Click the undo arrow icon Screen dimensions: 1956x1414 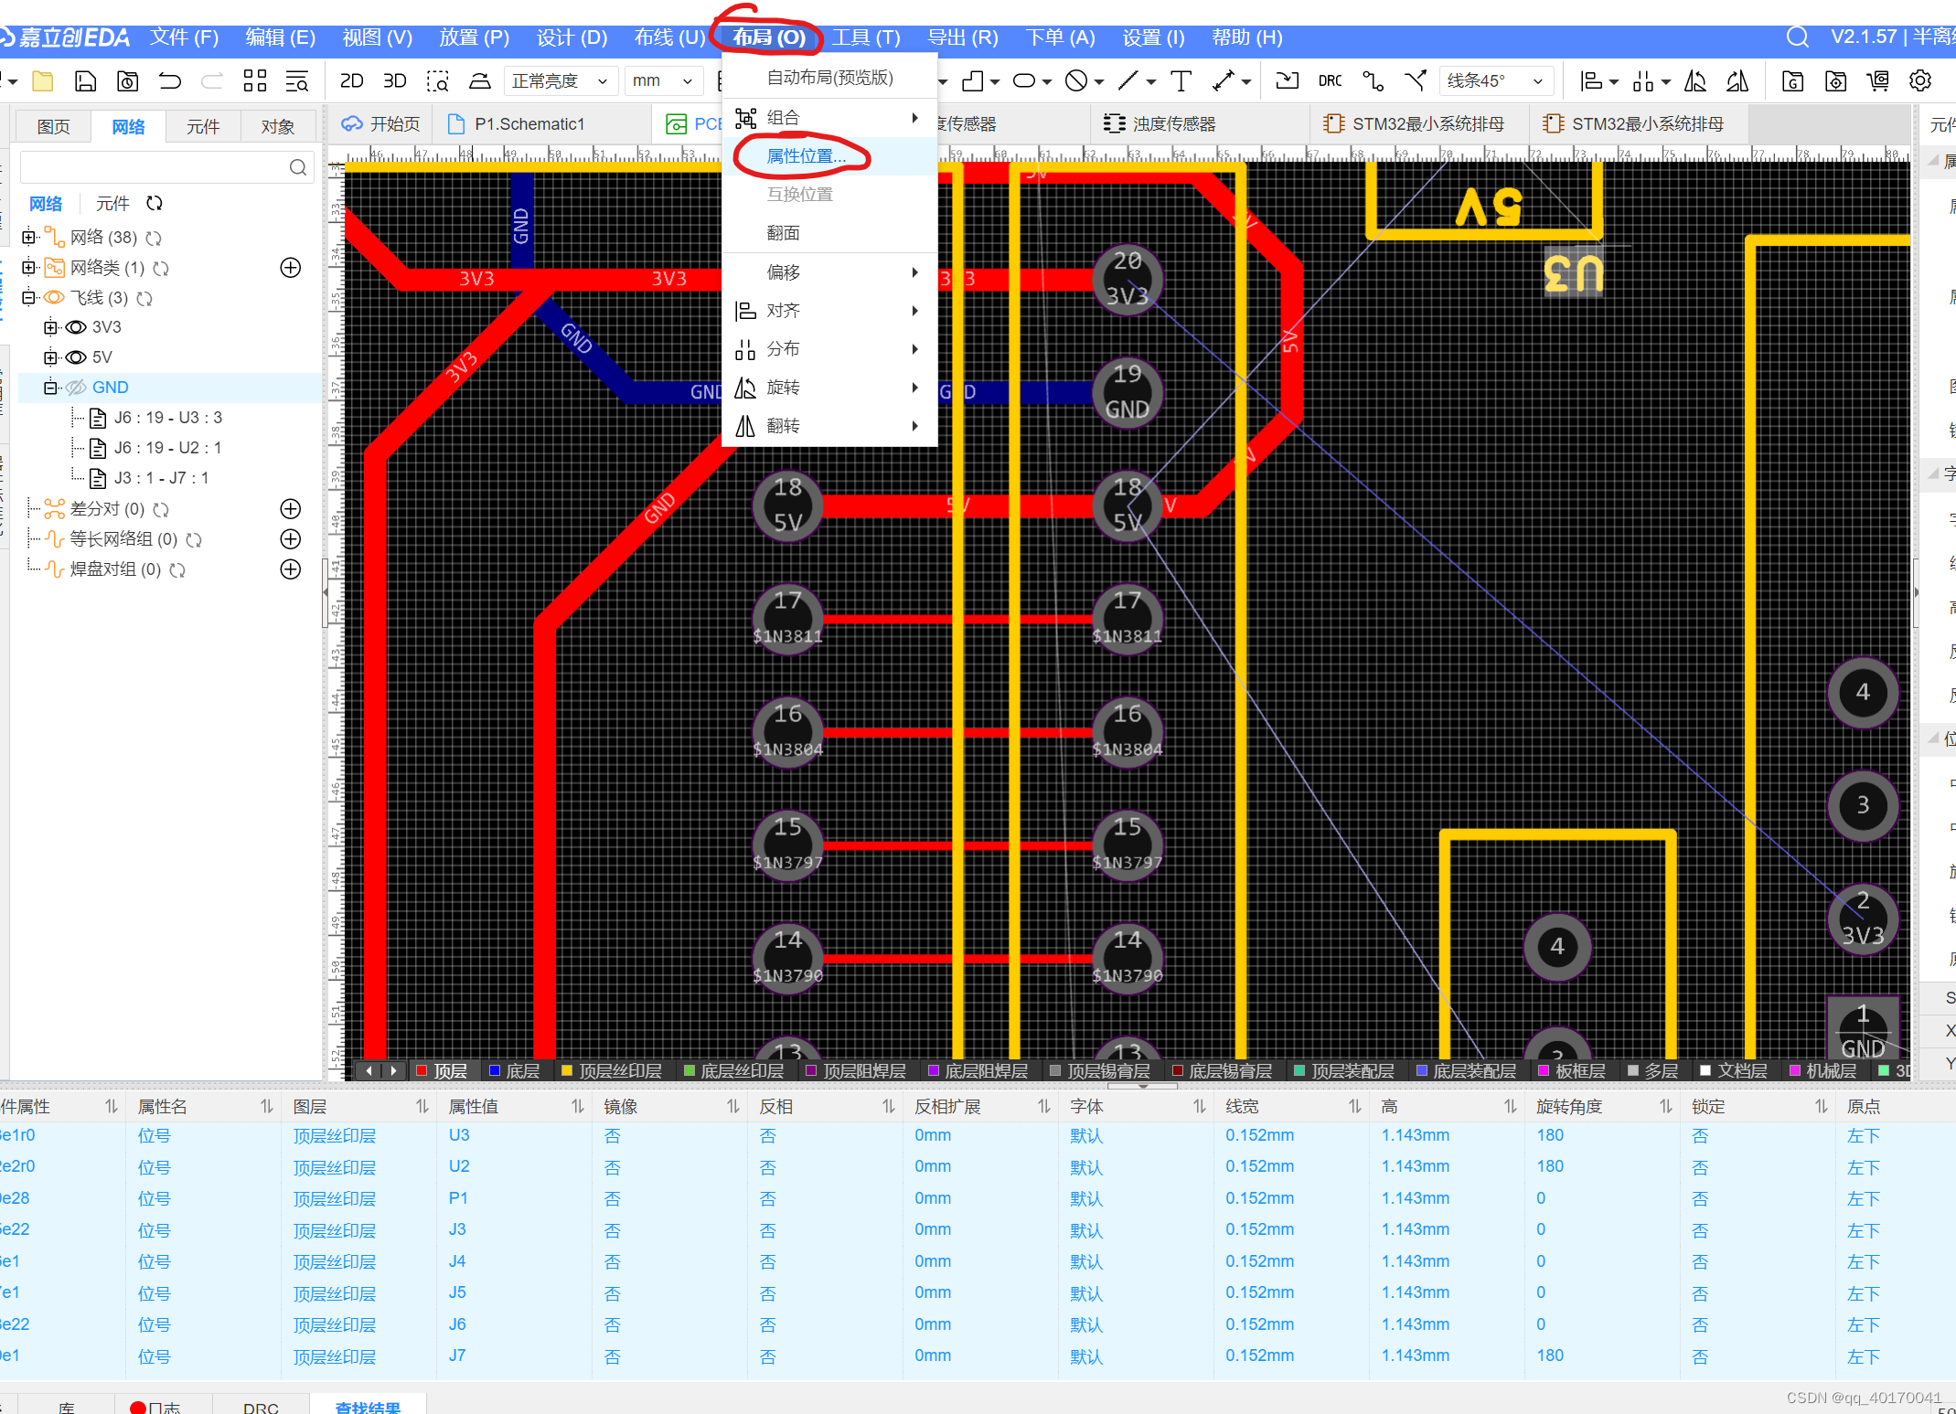pyautogui.click(x=170, y=81)
